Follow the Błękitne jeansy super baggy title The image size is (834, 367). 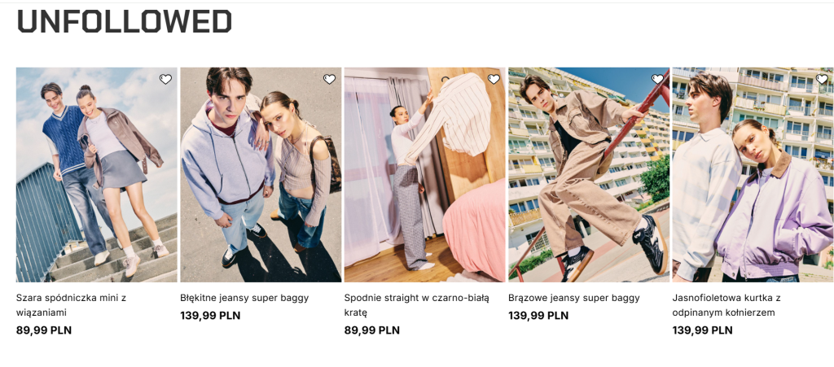244,298
